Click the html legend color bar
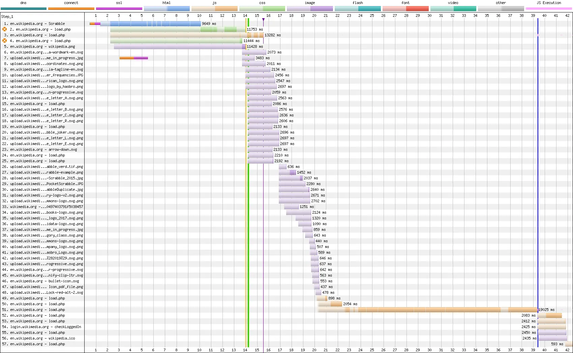Image resolution: width=573 pixels, height=353 pixels. point(167,8)
